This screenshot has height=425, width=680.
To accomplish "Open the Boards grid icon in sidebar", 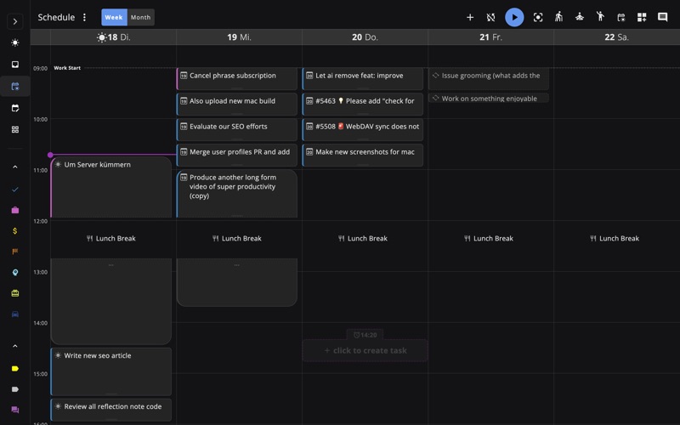I will click(15, 129).
